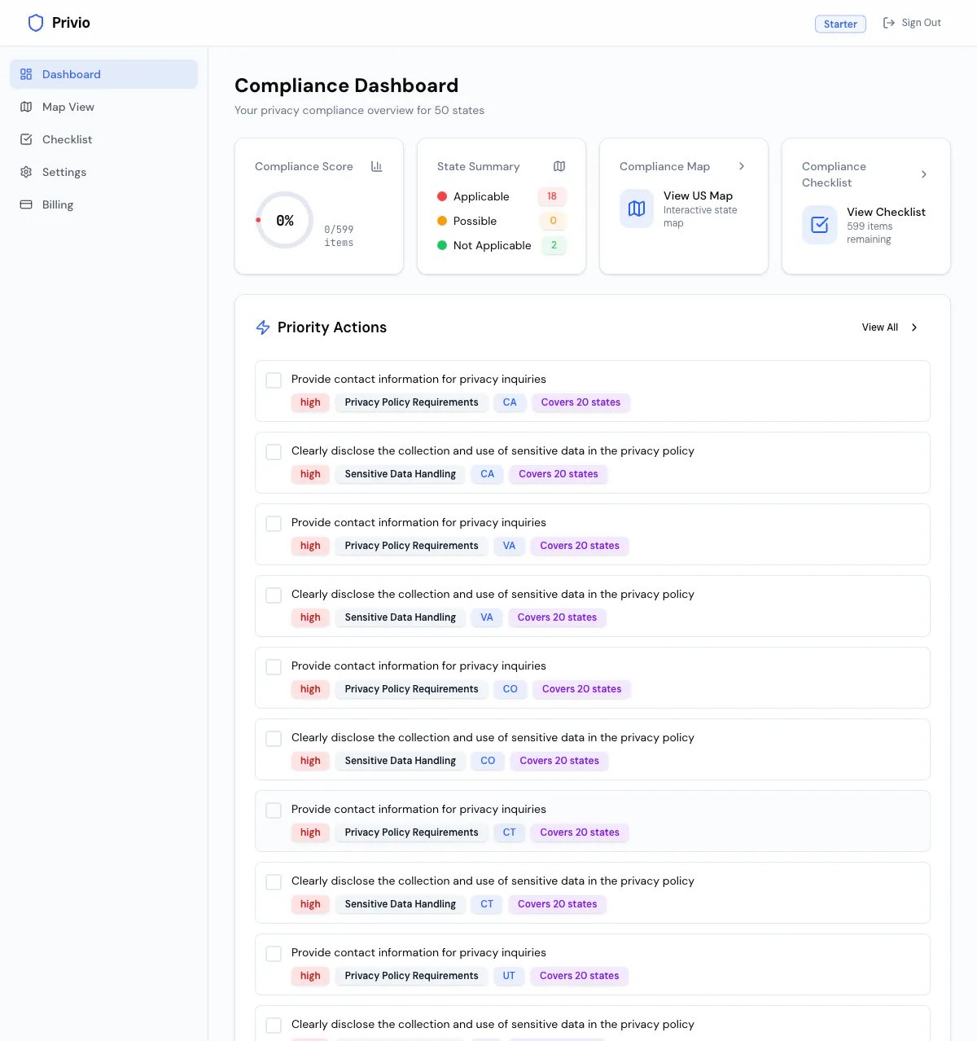
Task: Expand Compliance Map card chevron
Action: [742, 166]
